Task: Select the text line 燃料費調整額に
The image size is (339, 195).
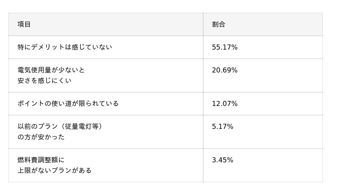Action: 41,160
